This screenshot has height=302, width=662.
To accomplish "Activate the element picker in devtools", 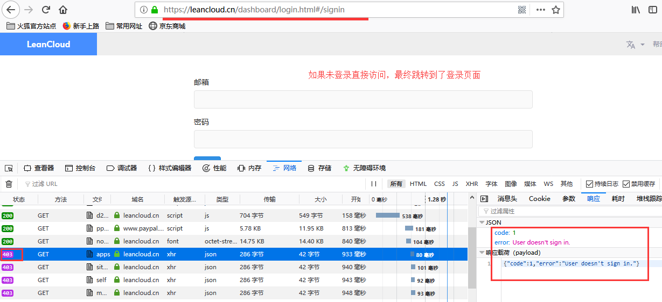I will [x=9, y=168].
